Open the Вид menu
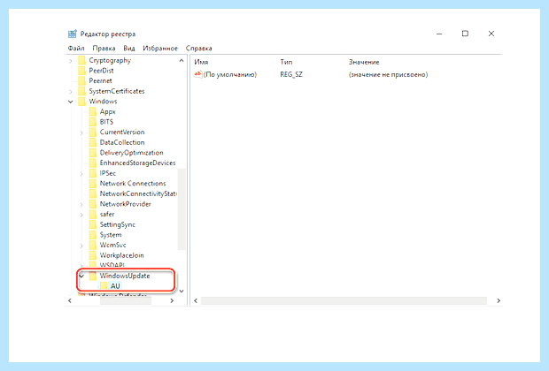Viewport: 549px width, 371px height. (x=129, y=49)
